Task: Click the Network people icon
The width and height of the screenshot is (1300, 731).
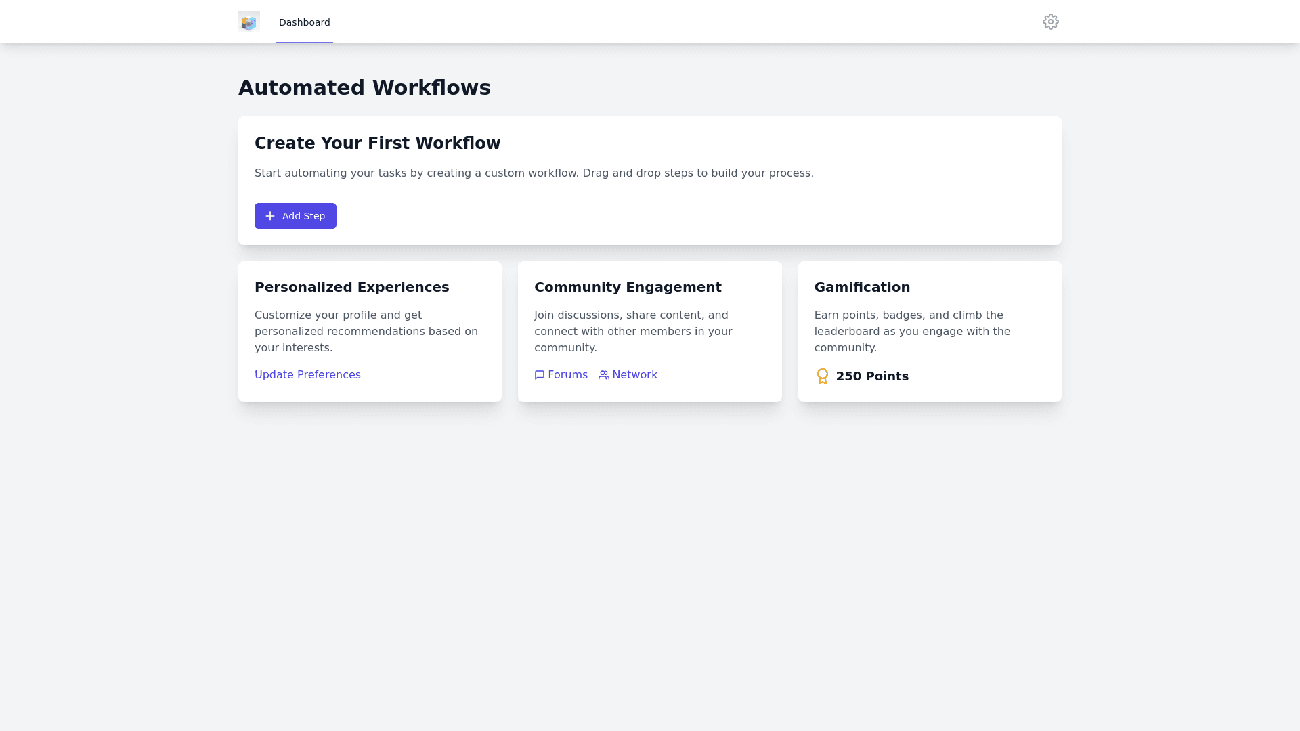Action: [x=604, y=375]
